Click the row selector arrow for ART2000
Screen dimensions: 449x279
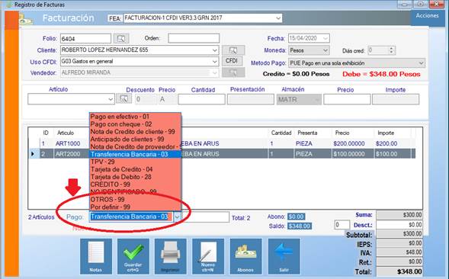33,154
